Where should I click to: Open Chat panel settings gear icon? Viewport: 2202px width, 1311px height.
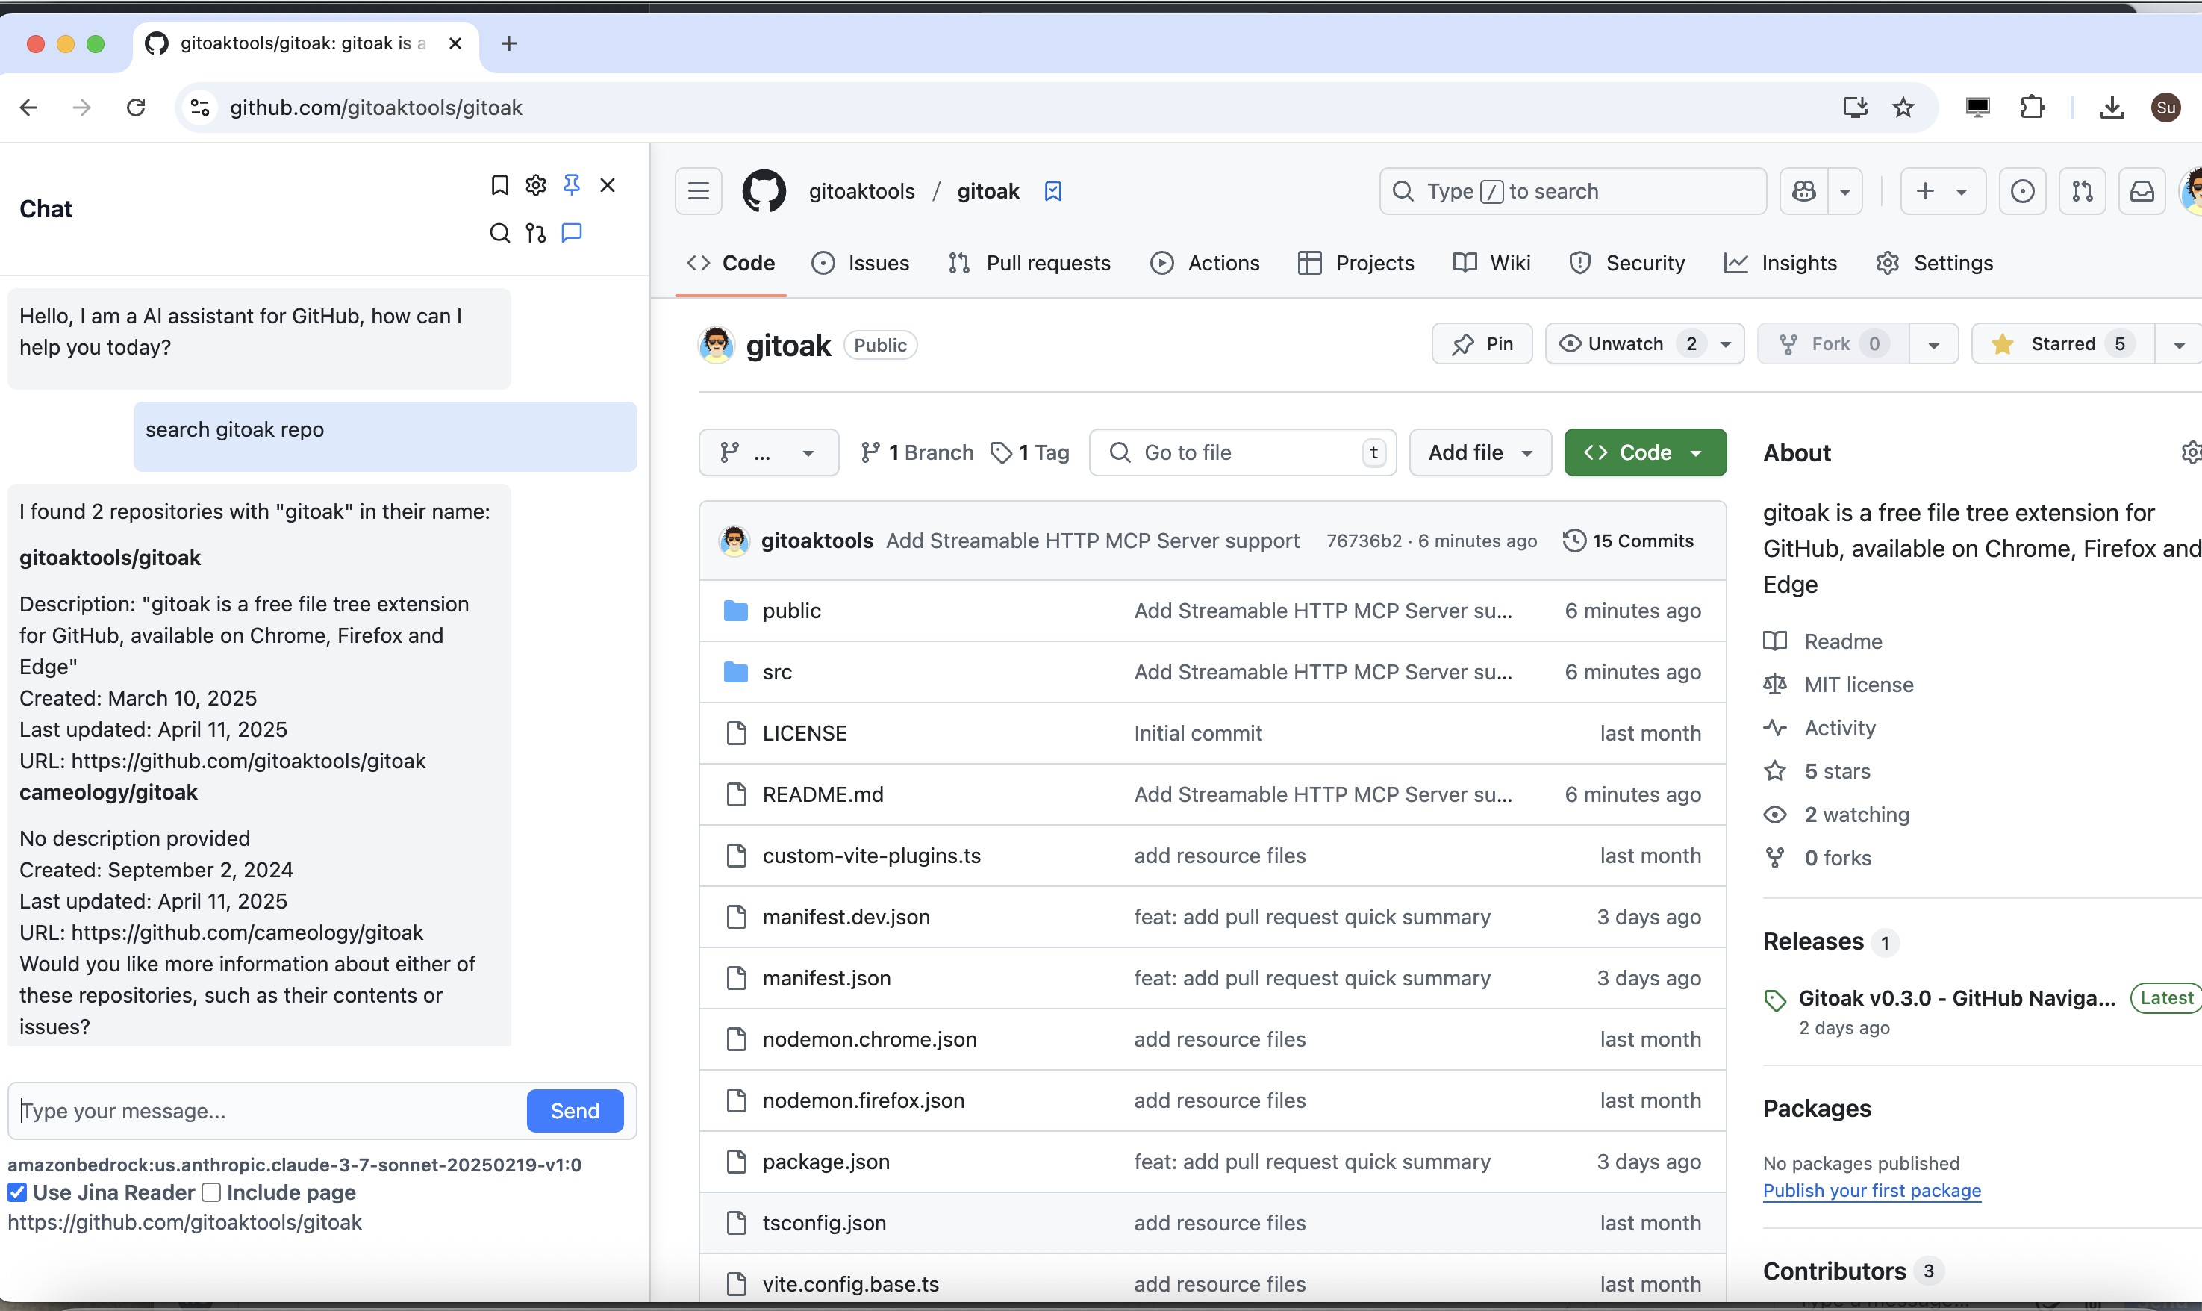(x=535, y=184)
